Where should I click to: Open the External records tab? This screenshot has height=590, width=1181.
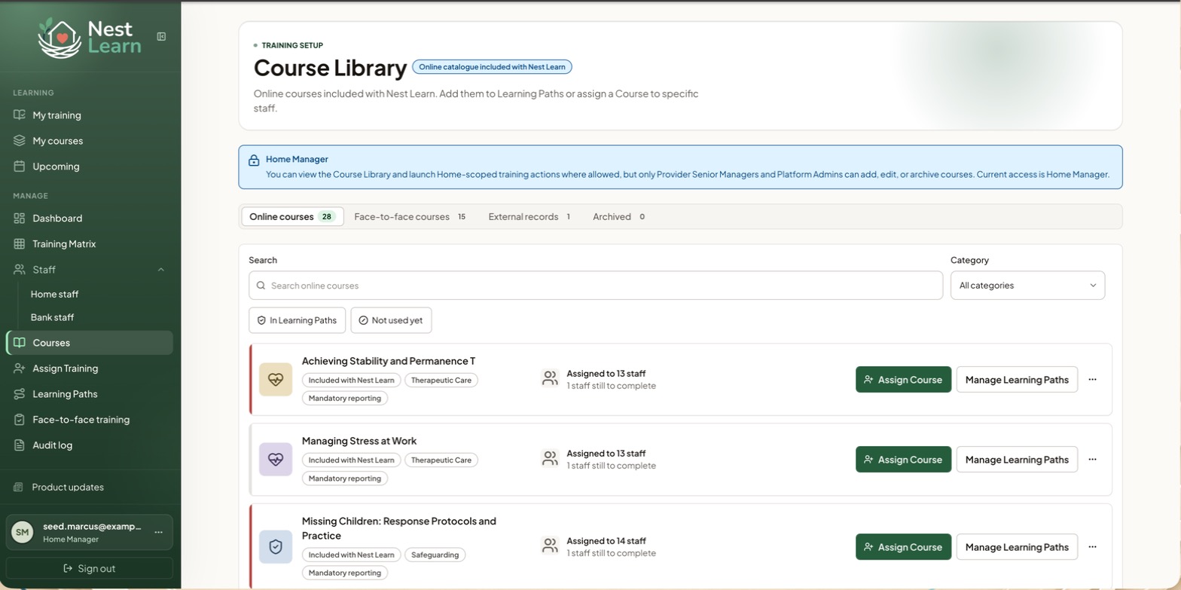point(529,217)
